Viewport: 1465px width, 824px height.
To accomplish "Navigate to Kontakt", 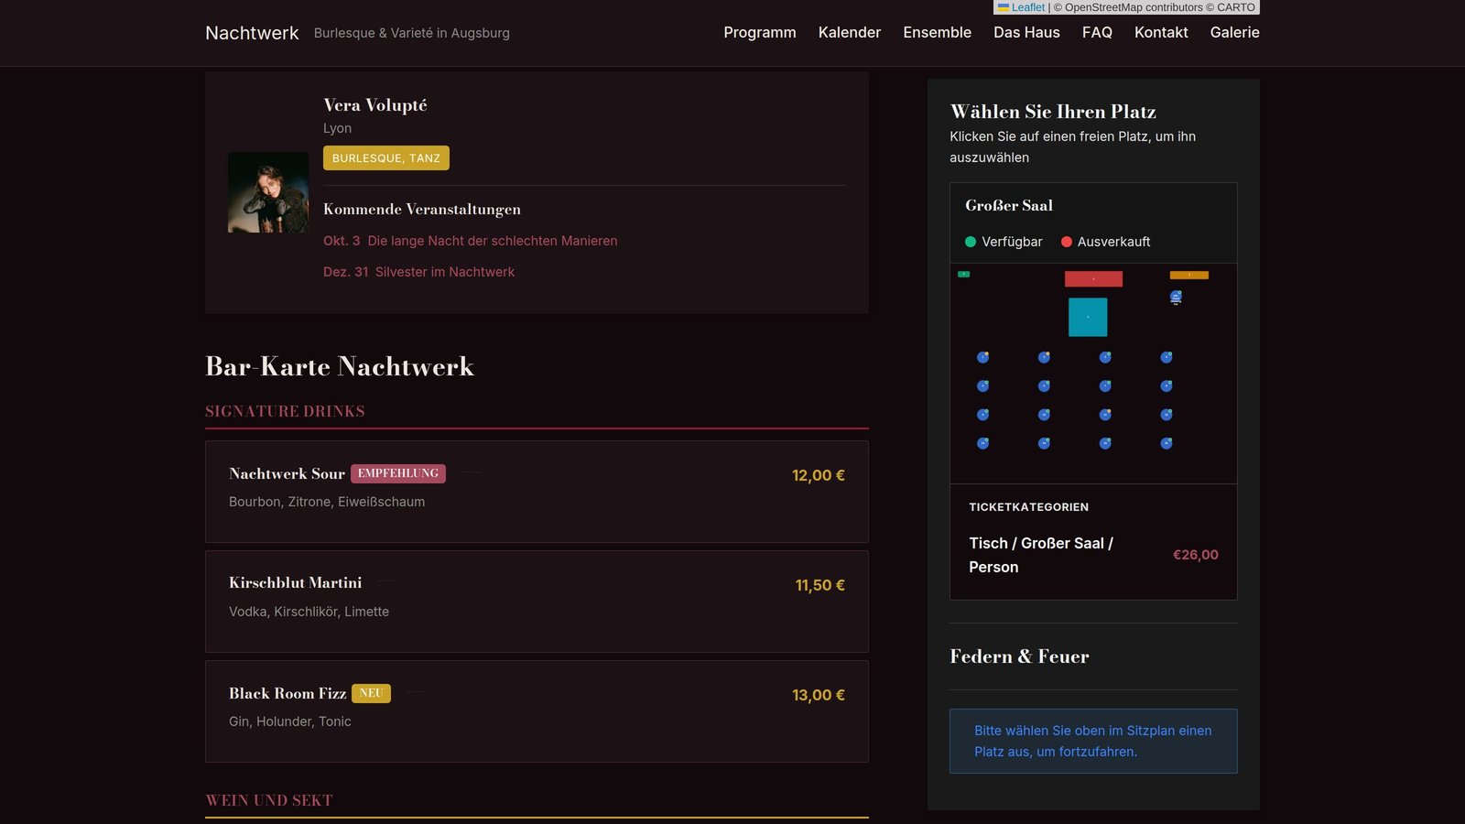I will (x=1161, y=32).
